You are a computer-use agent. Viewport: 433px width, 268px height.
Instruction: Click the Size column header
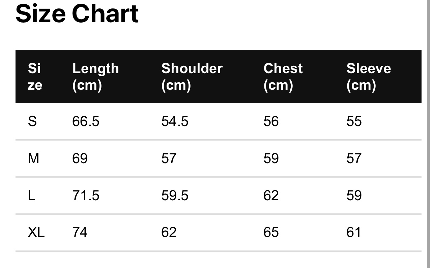(x=35, y=77)
